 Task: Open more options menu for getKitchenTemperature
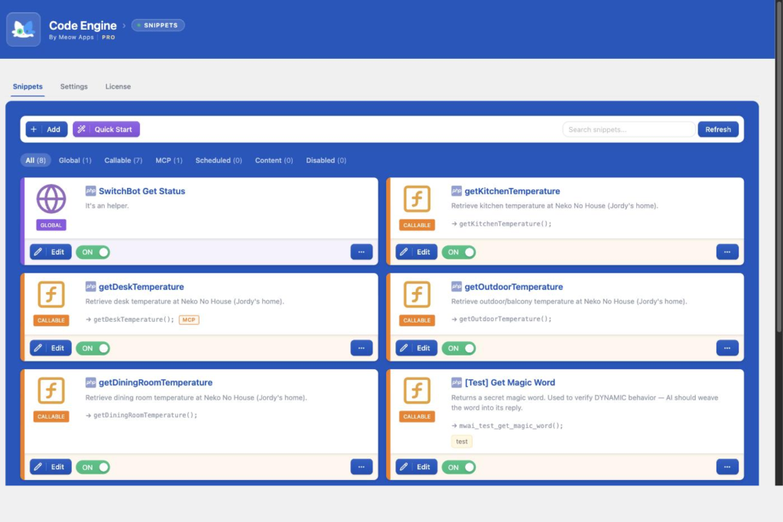click(x=728, y=252)
